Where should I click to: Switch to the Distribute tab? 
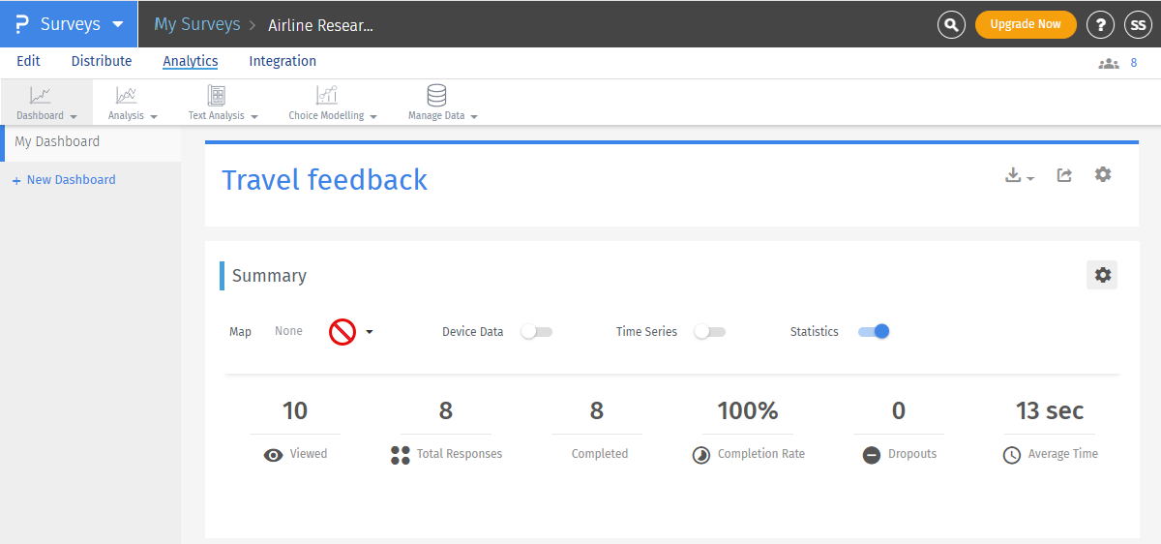pyautogui.click(x=102, y=61)
